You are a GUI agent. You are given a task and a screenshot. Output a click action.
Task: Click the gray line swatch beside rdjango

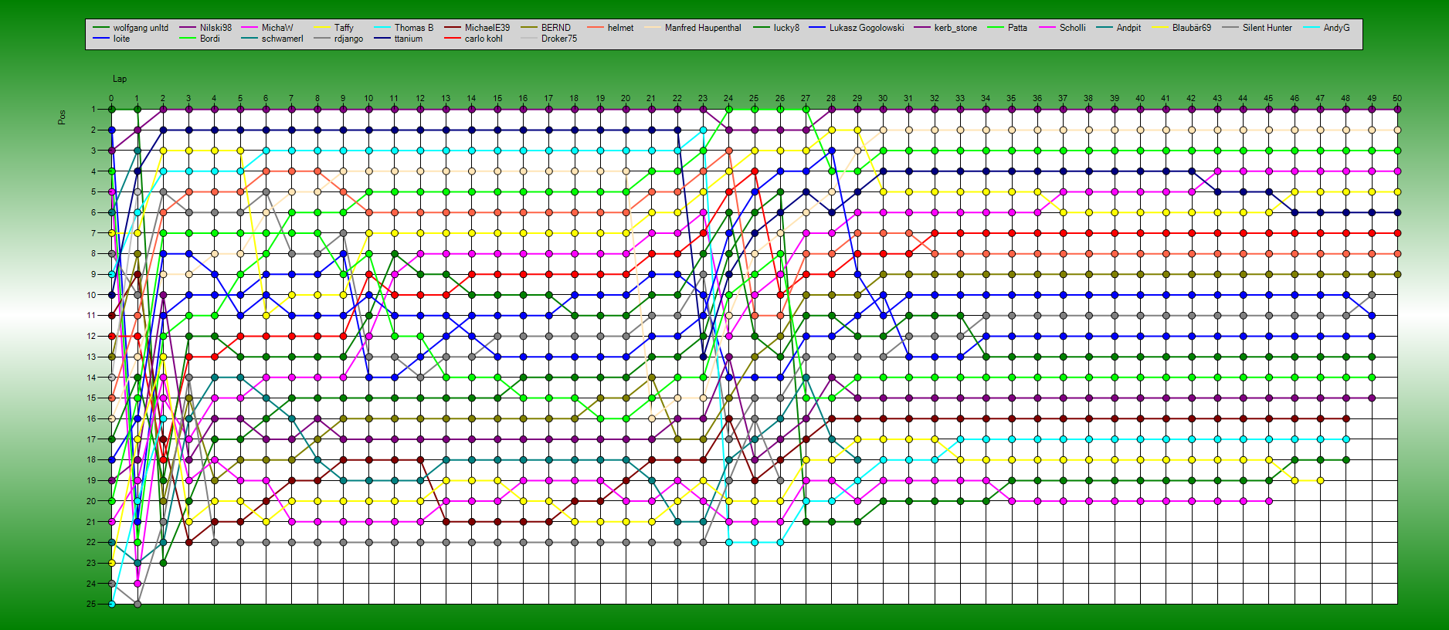click(322, 39)
